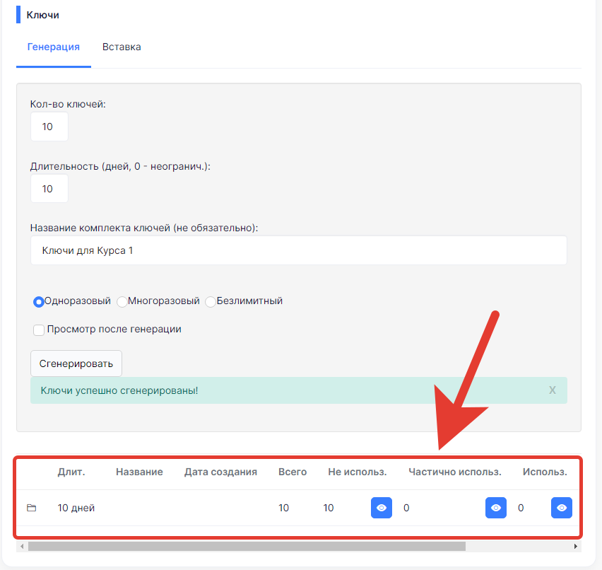Select the Безлимитный radio option
This screenshot has width=602, height=570.
pyautogui.click(x=211, y=302)
